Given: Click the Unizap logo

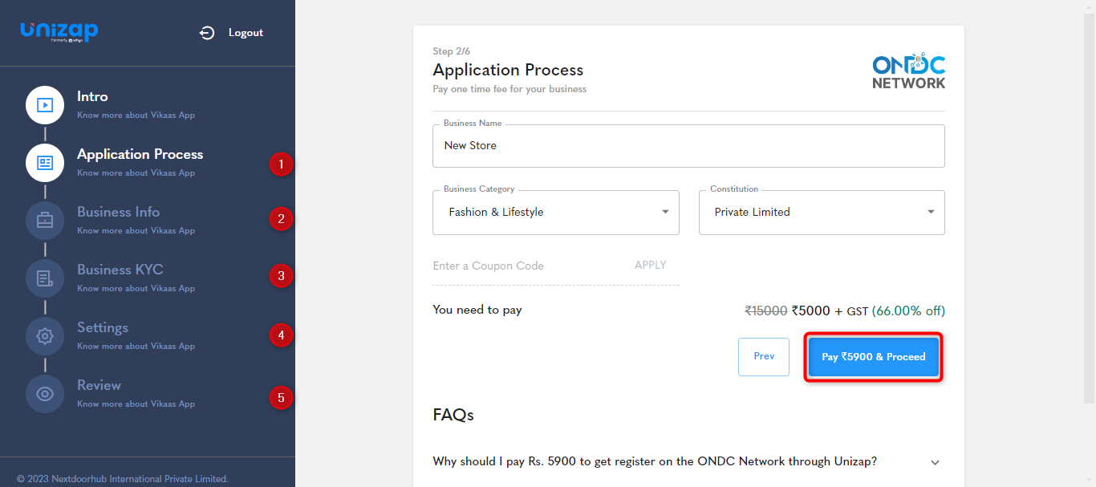Looking at the screenshot, I should click(59, 31).
